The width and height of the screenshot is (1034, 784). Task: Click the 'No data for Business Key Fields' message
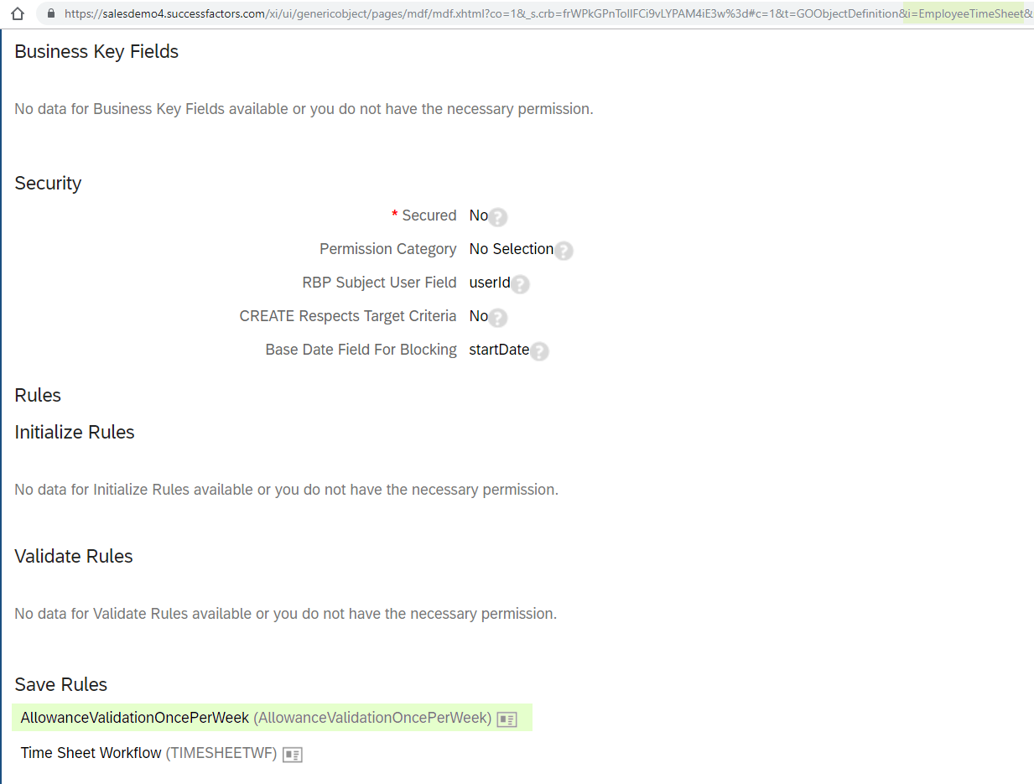304,109
